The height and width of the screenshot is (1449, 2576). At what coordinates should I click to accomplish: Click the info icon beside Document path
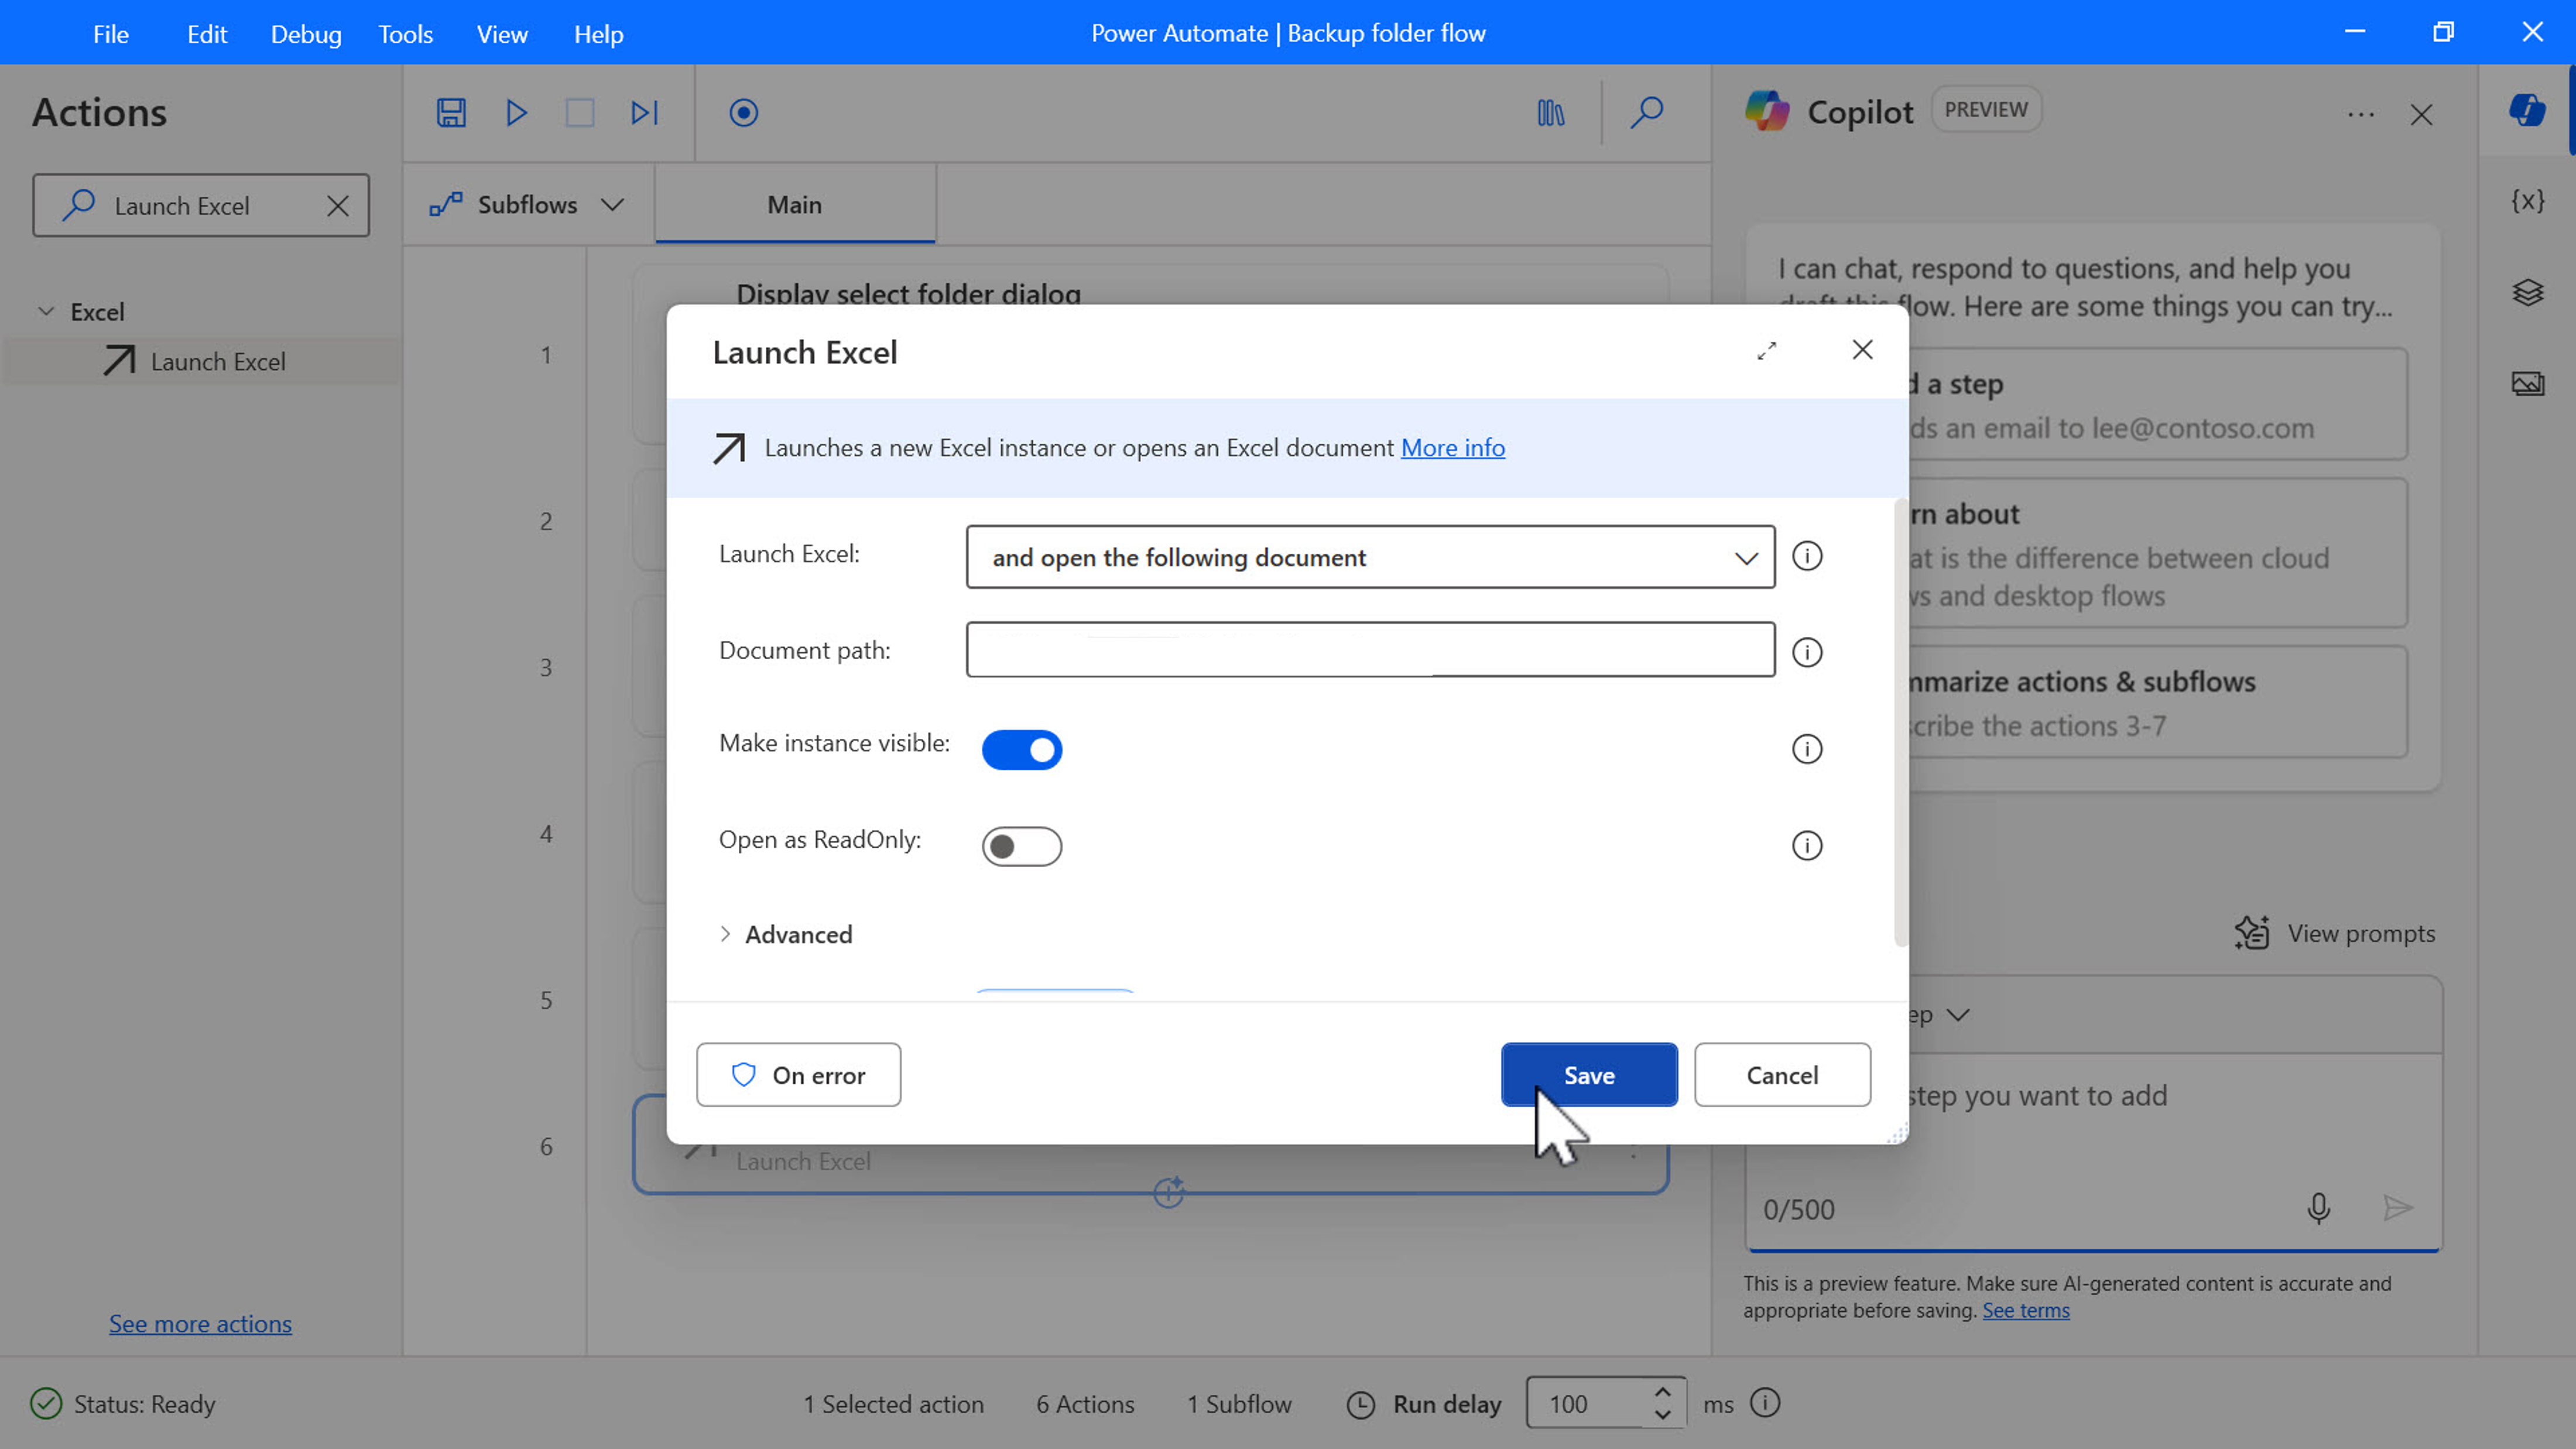point(1807,652)
